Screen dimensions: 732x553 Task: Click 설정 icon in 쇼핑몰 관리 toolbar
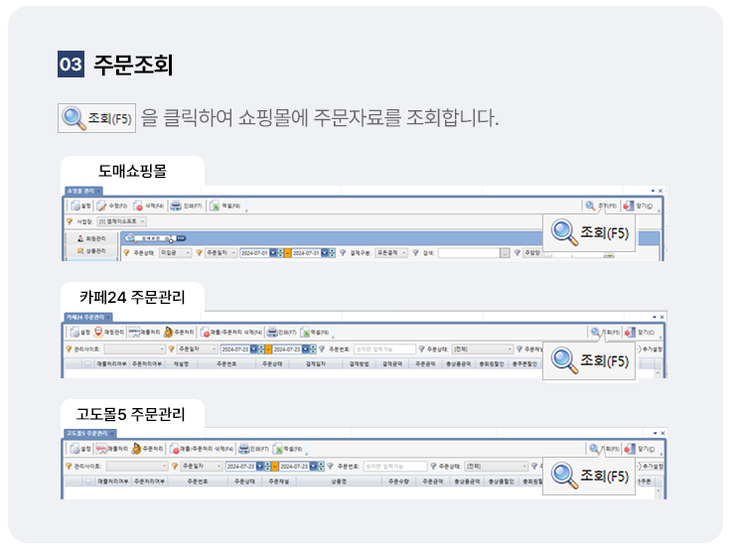pyautogui.click(x=75, y=206)
